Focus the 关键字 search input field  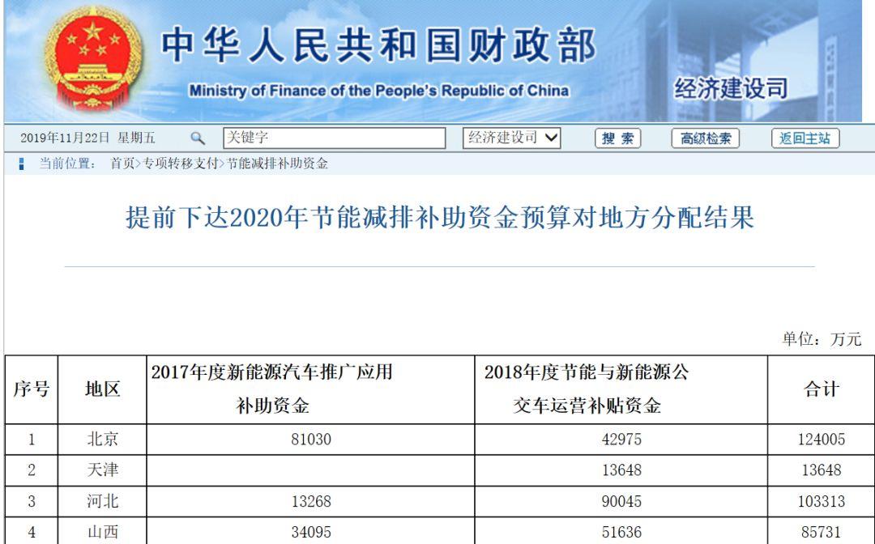(x=335, y=138)
